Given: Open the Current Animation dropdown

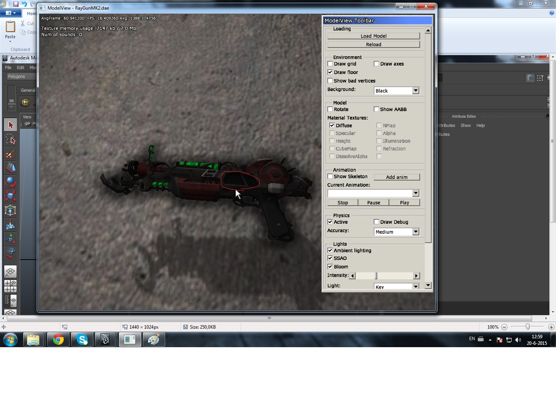Looking at the screenshot, I should (x=415, y=193).
